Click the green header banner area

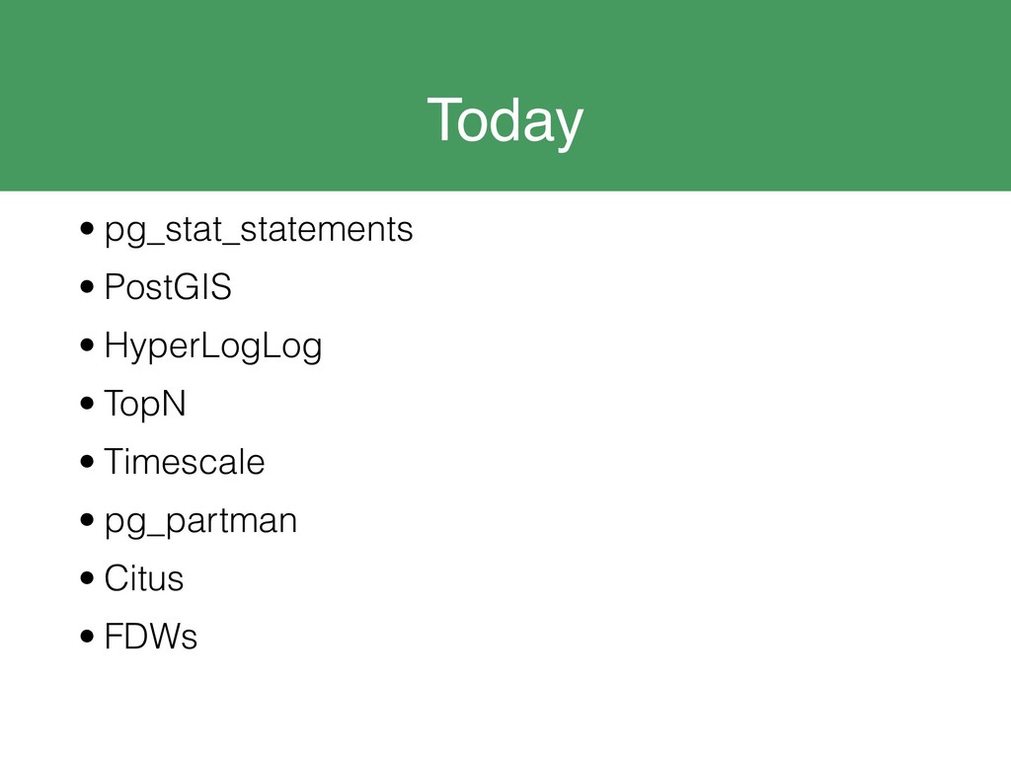(x=505, y=96)
